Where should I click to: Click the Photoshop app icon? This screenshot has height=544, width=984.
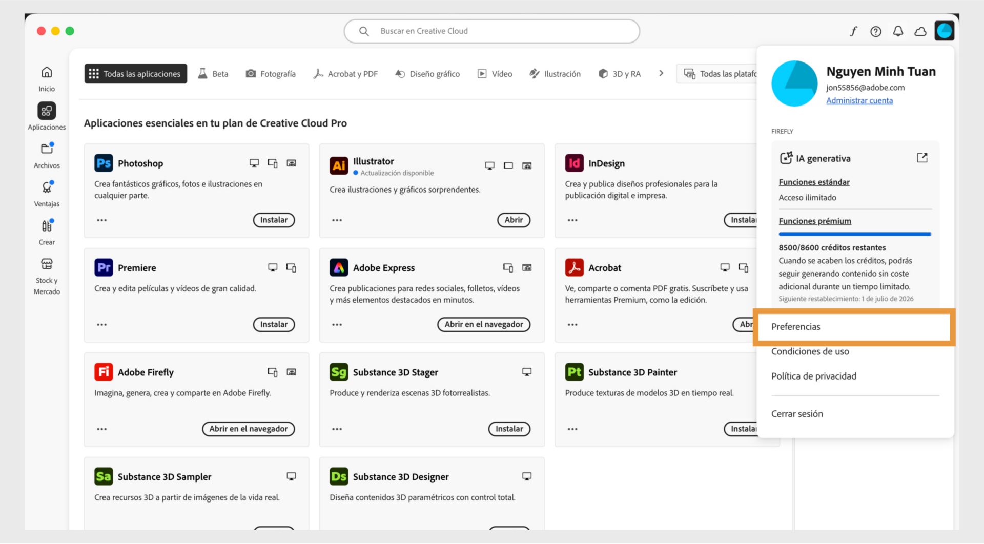point(104,163)
